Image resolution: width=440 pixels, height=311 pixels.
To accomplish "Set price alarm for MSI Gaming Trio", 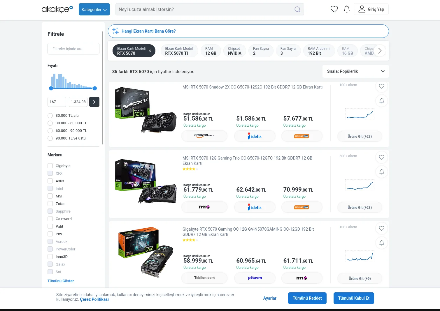I will pyautogui.click(x=382, y=172).
